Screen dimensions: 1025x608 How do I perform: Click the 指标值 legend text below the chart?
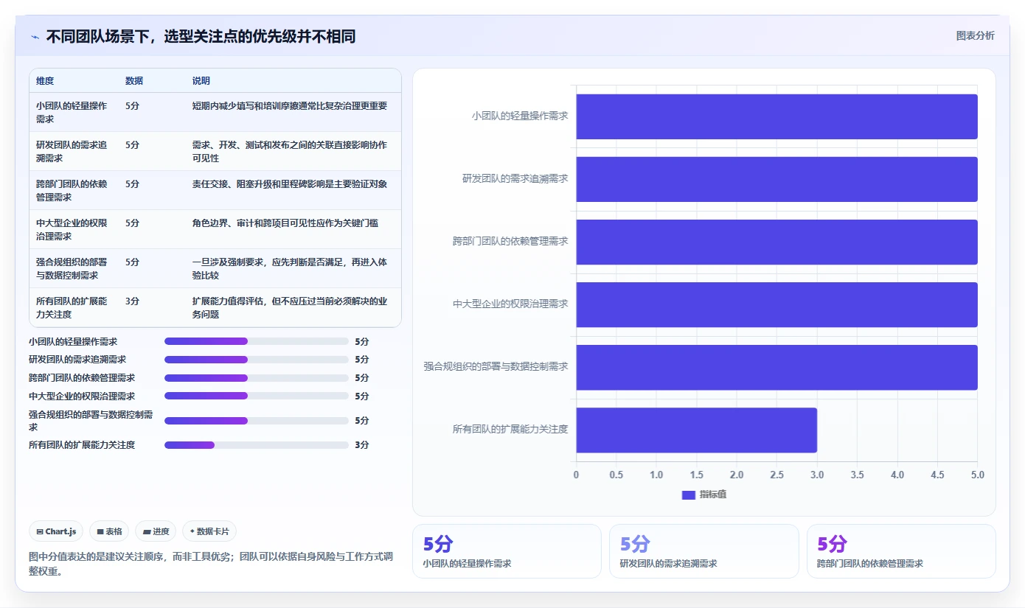[713, 495]
